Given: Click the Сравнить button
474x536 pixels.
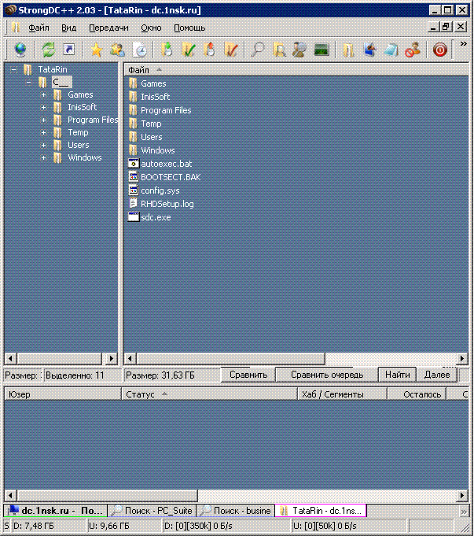Looking at the screenshot, I should (x=248, y=375).
